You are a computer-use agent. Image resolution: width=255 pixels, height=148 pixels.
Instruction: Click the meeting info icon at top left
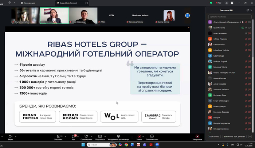[x=9, y=3]
